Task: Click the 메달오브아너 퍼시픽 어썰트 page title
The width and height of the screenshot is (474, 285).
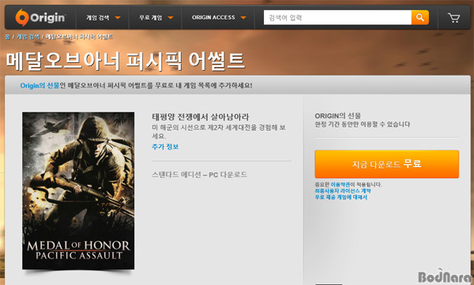Action: (x=125, y=61)
